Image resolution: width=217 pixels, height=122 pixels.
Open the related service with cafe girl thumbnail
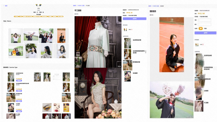click(127, 54)
